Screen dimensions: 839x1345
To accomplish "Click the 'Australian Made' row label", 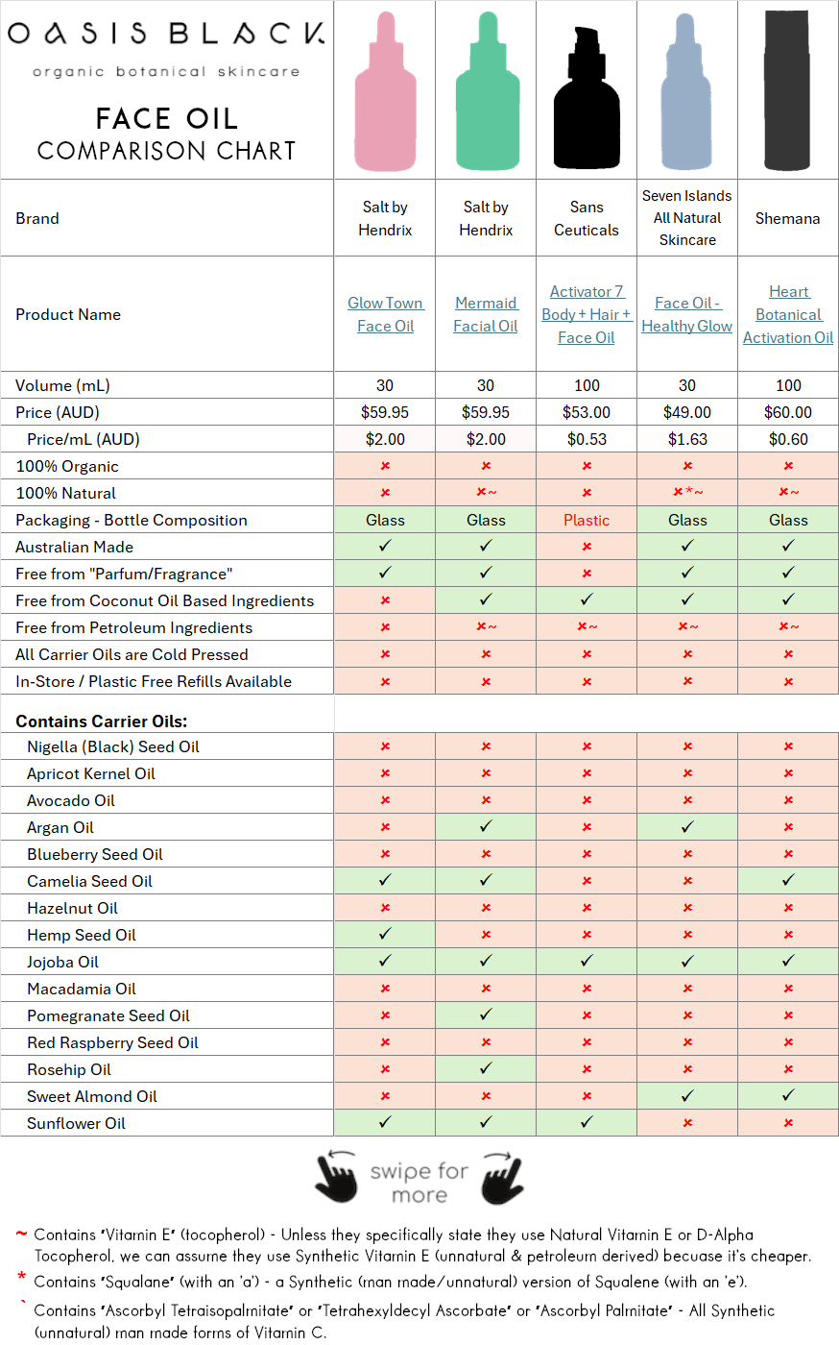I will 74,547.
